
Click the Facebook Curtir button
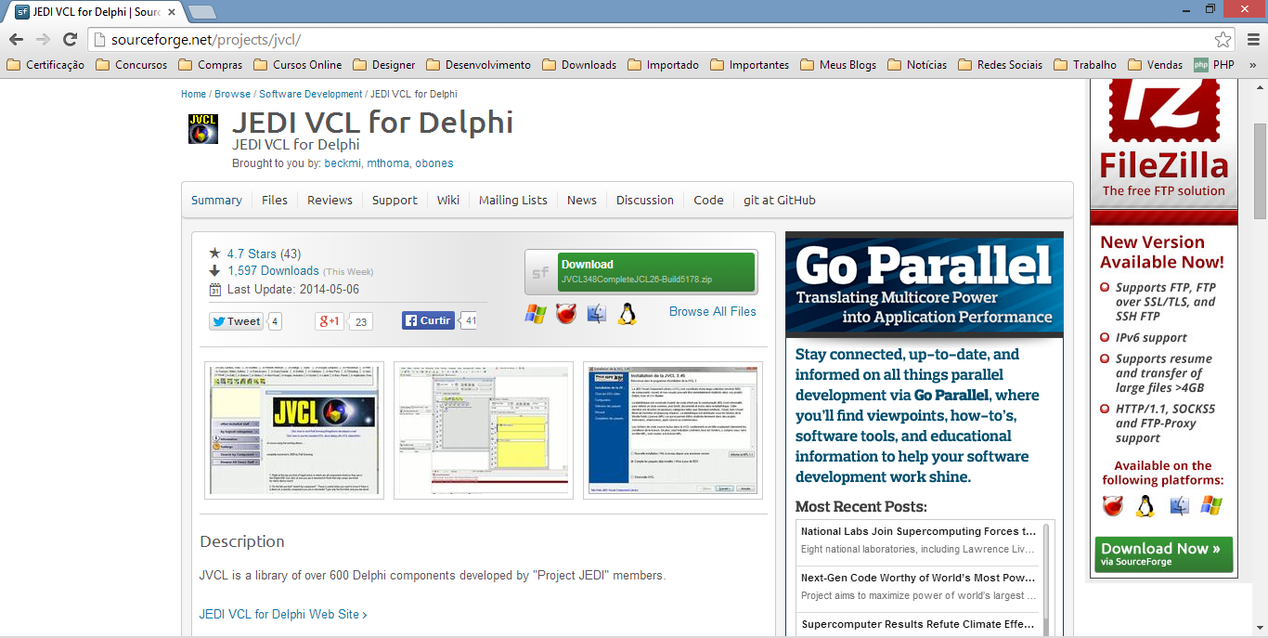coord(428,320)
